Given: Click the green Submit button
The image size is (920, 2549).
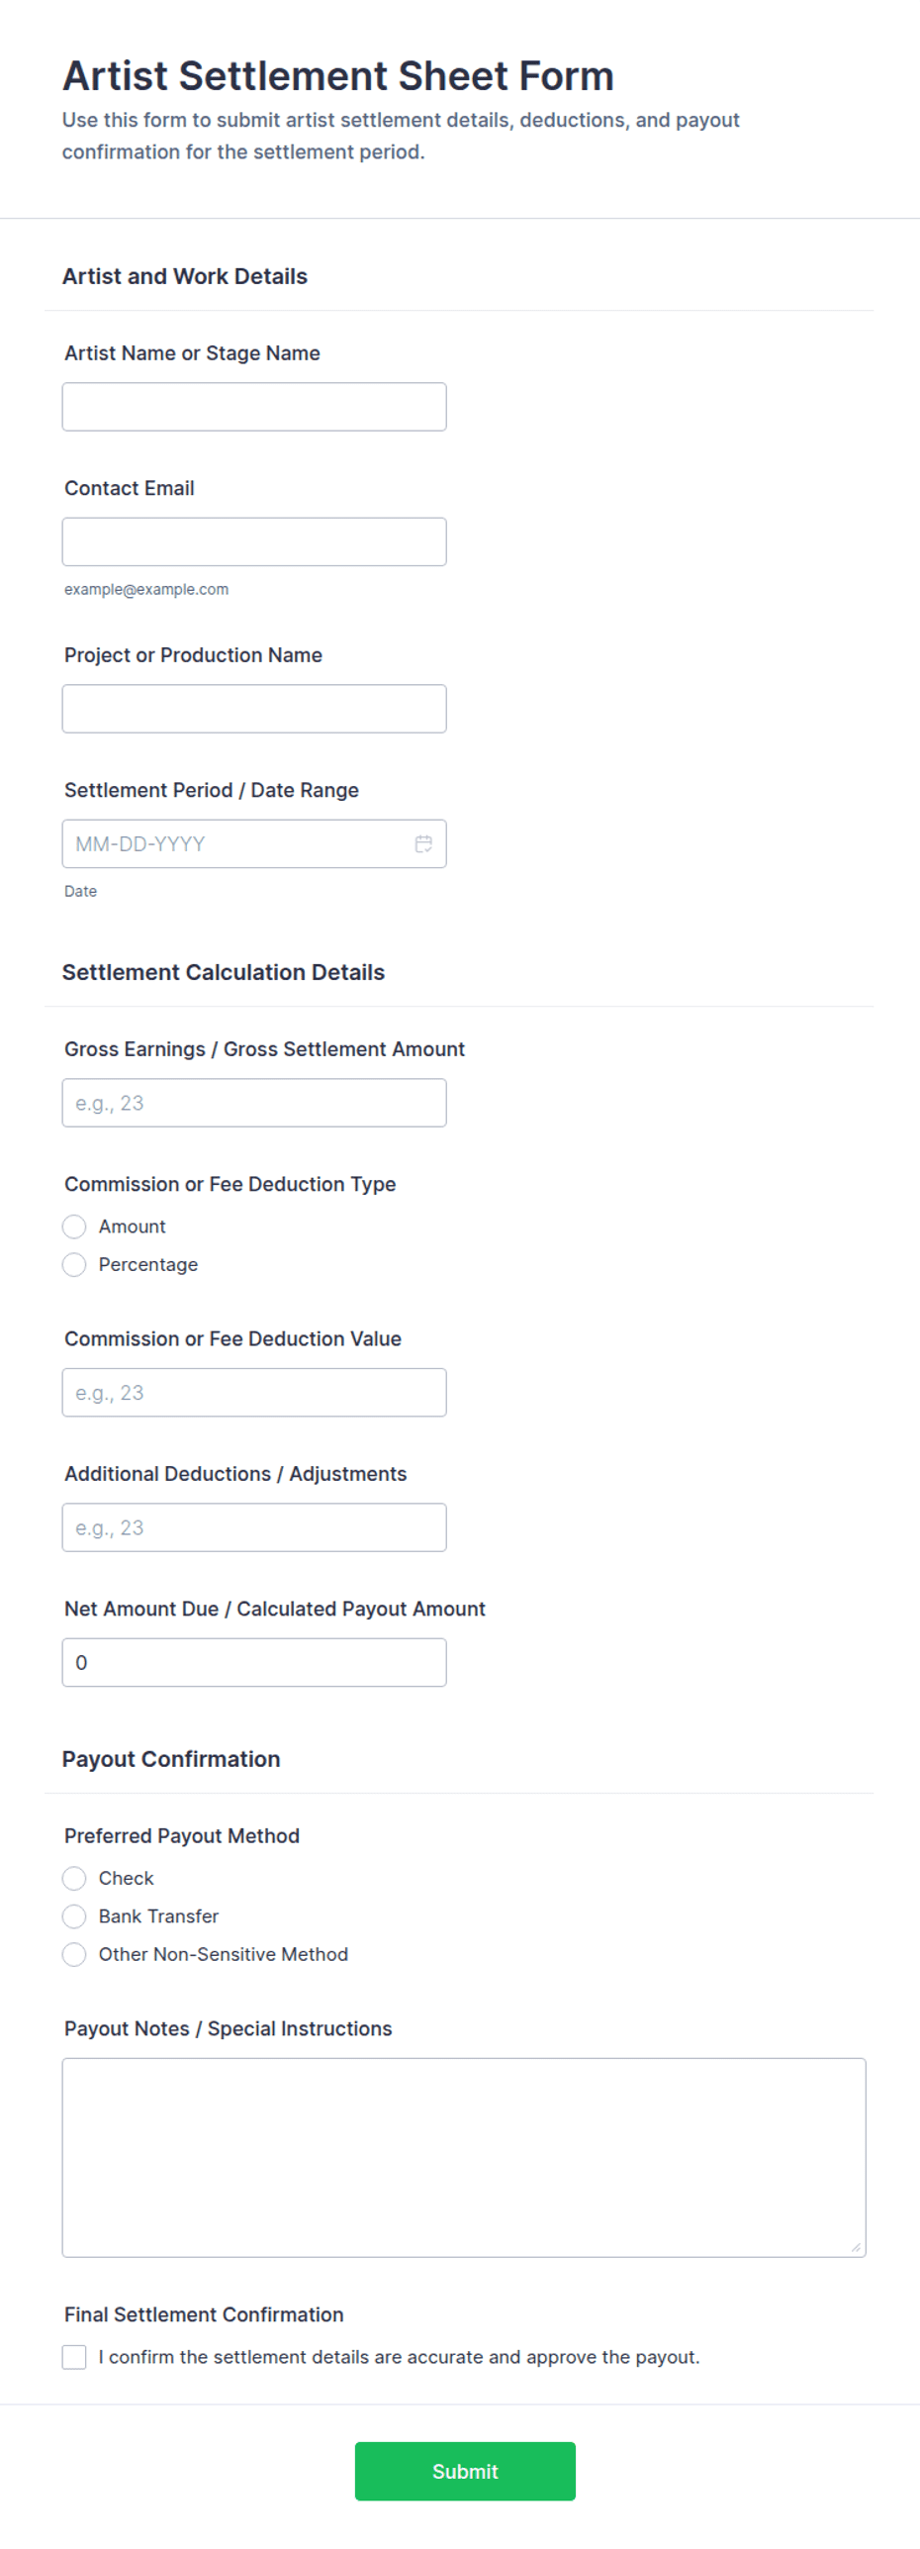Looking at the screenshot, I should (465, 2471).
